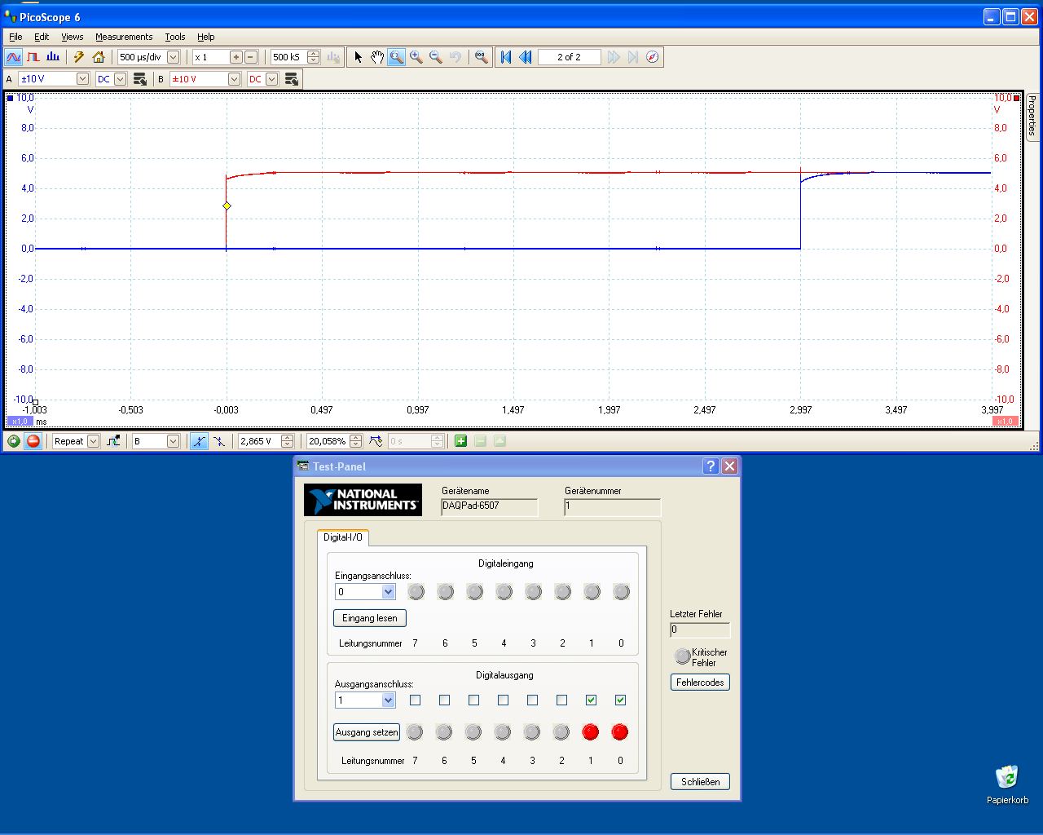Toggle digital output checkbox for line 7

tap(416, 700)
